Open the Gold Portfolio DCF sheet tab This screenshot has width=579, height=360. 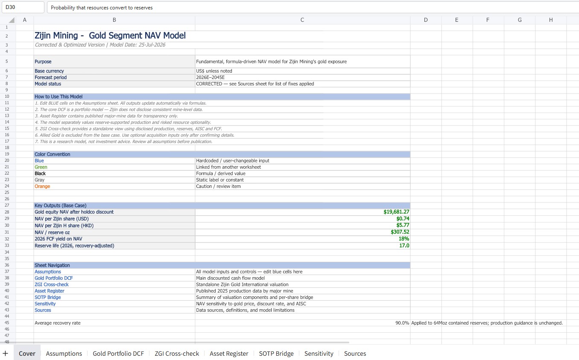click(x=118, y=353)
